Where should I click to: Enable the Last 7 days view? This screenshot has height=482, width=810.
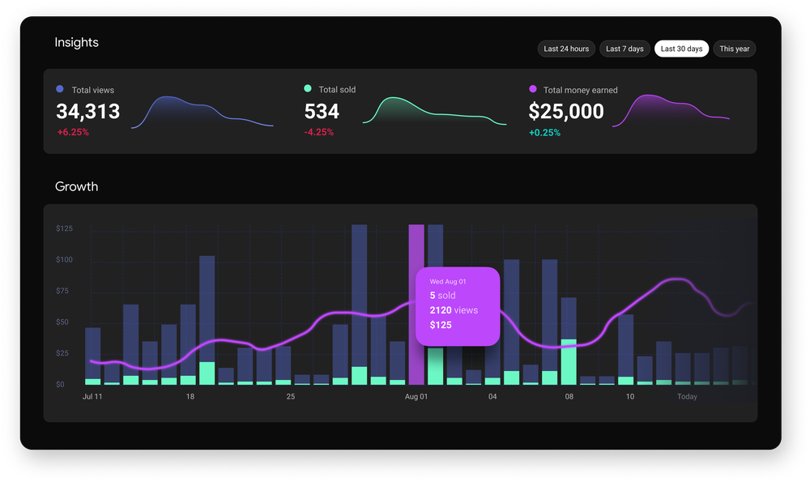[x=625, y=49]
